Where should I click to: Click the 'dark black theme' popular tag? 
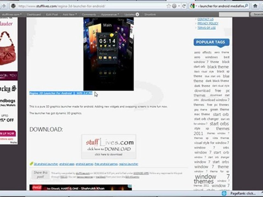(x=217, y=81)
